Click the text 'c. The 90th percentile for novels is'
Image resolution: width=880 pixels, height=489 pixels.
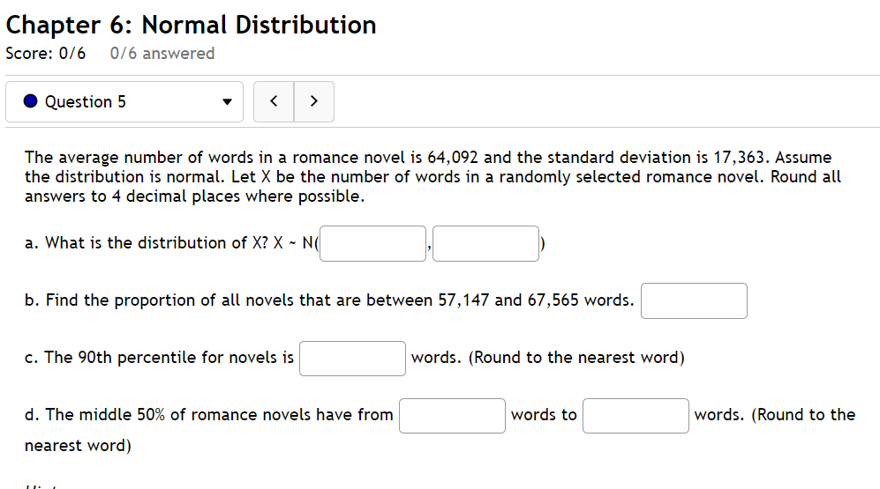coord(160,358)
